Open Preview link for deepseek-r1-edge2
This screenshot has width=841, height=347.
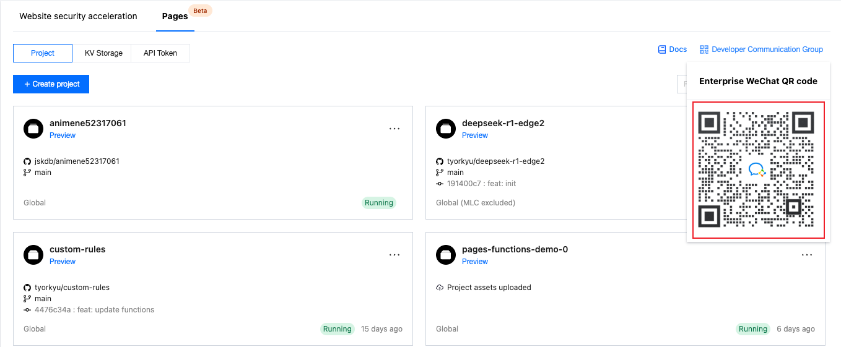475,135
